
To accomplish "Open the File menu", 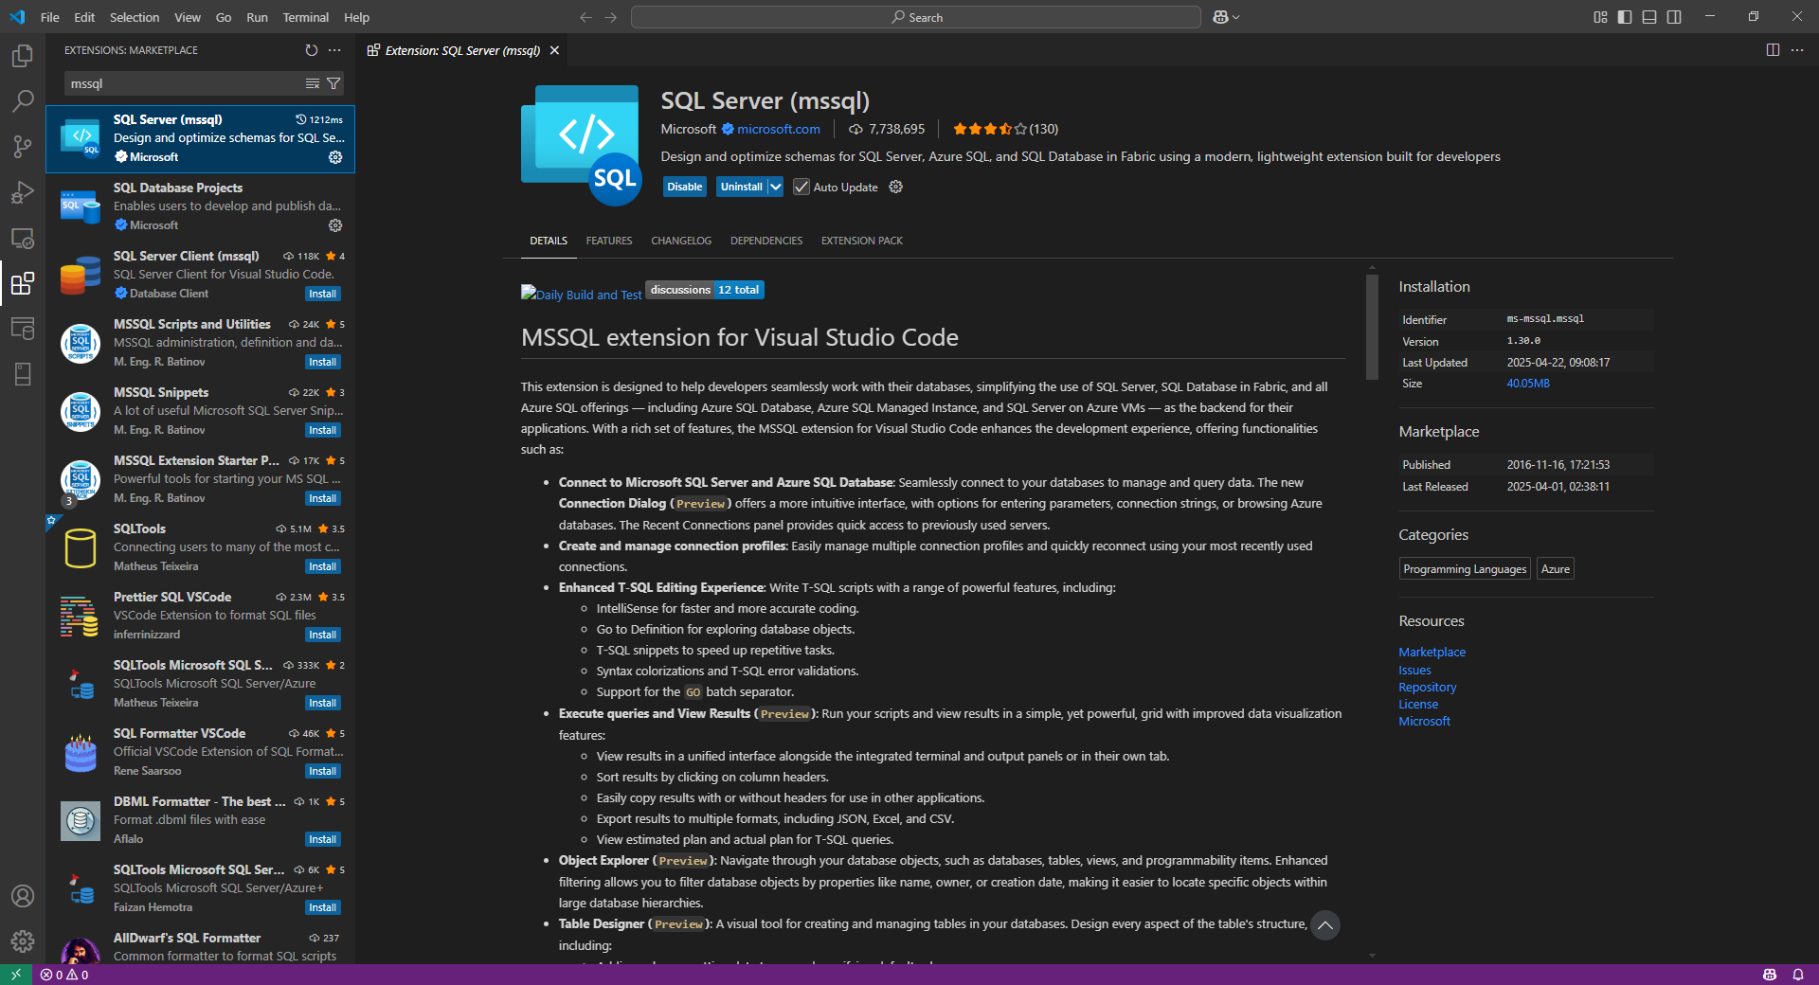I will pos(50,17).
